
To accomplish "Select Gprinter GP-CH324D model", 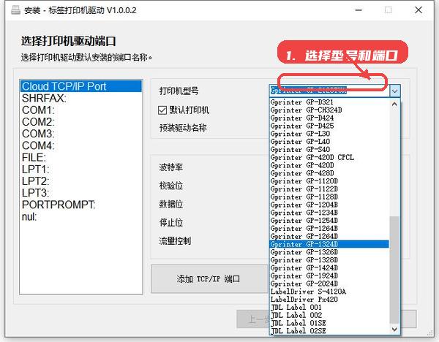I will (329, 110).
